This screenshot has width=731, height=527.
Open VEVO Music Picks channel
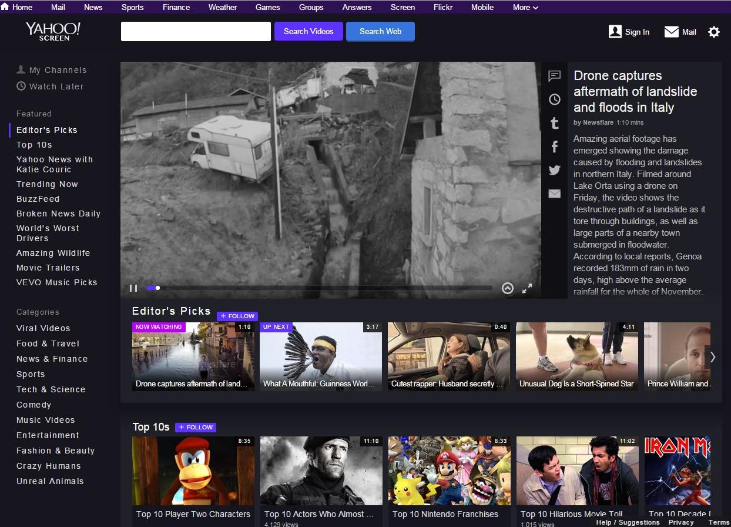(x=56, y=282)
